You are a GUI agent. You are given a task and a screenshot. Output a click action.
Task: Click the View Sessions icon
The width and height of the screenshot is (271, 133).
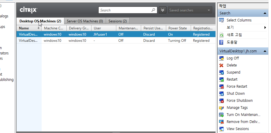click(221, 129)
